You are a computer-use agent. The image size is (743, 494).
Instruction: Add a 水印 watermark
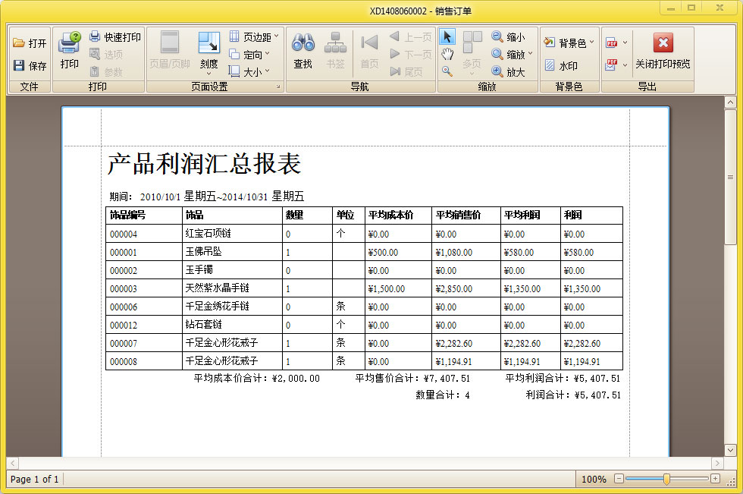click(561, 65)
